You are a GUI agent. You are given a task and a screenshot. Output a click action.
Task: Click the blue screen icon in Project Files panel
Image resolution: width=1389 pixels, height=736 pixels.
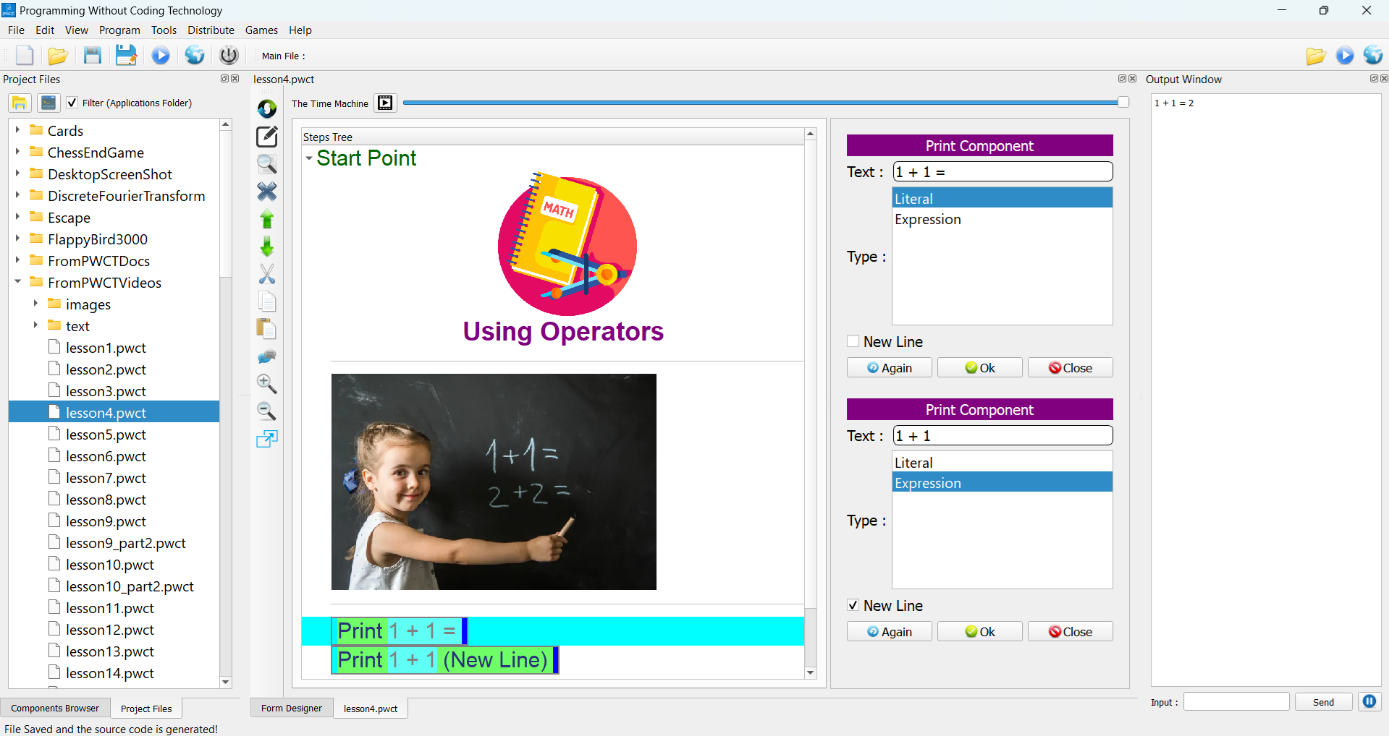tap(48, 103)
